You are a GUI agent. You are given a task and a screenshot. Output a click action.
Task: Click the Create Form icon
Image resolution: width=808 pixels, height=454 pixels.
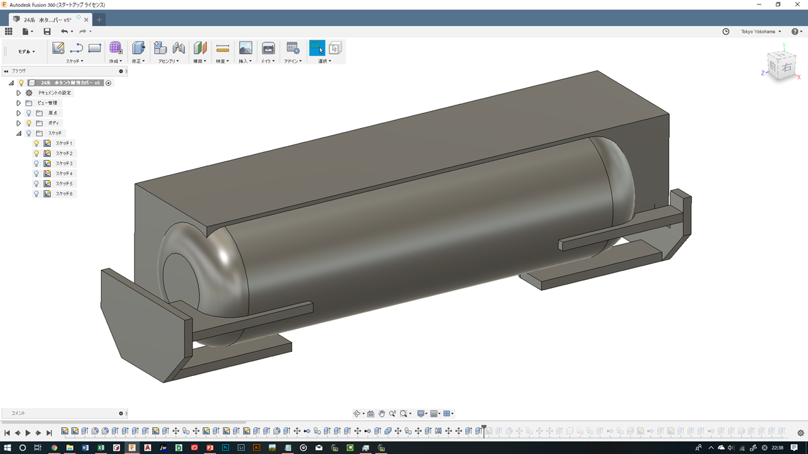coord(116,48)
